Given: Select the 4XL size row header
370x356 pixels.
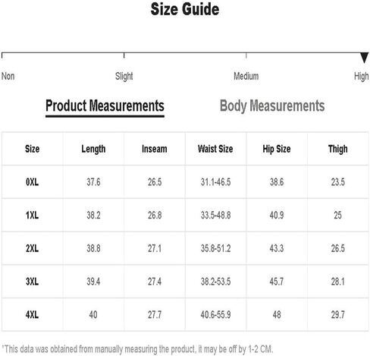Looking at the screenshot, I should 32,315.
